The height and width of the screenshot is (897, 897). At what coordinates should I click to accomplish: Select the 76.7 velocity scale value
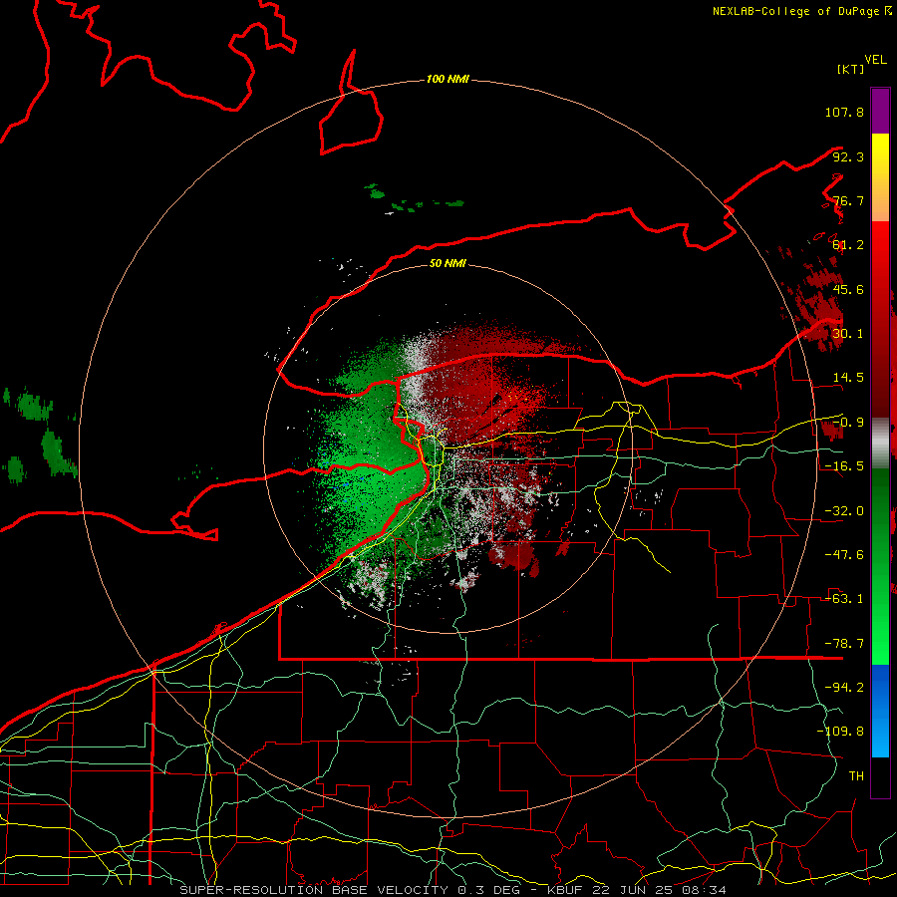tap(848, 200)
